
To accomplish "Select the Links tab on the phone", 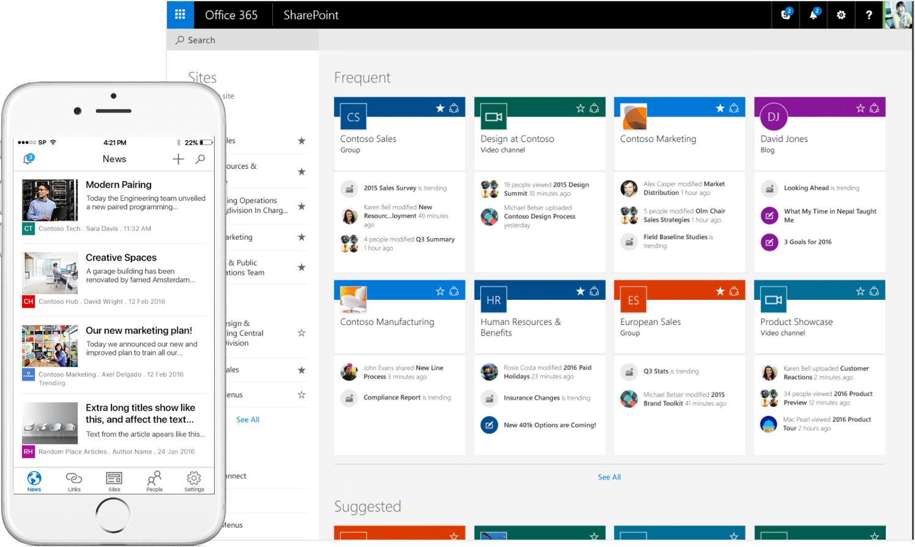I will coord(74,482).
